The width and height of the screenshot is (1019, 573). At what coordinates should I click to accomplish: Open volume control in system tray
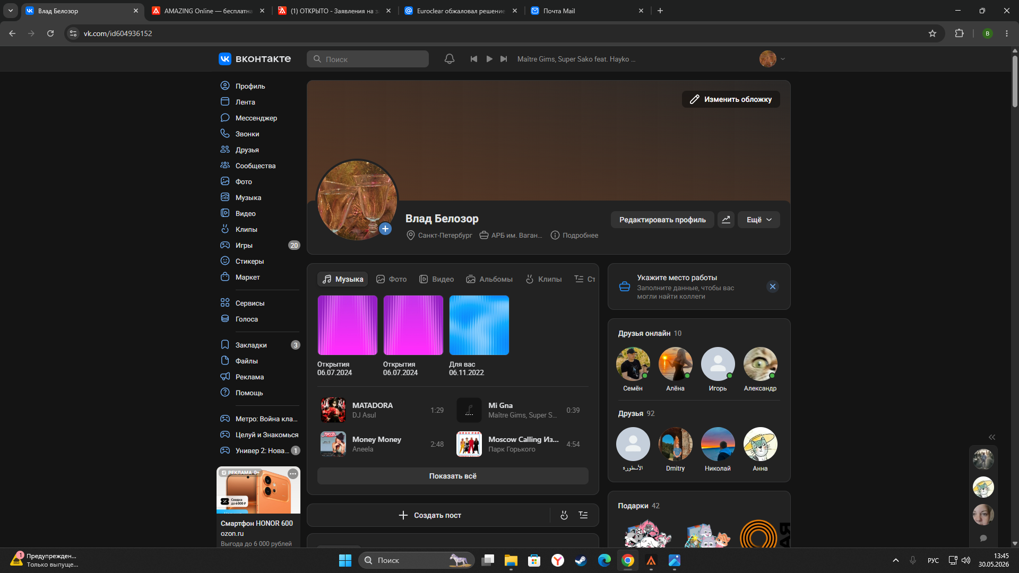tap(966, 560)
